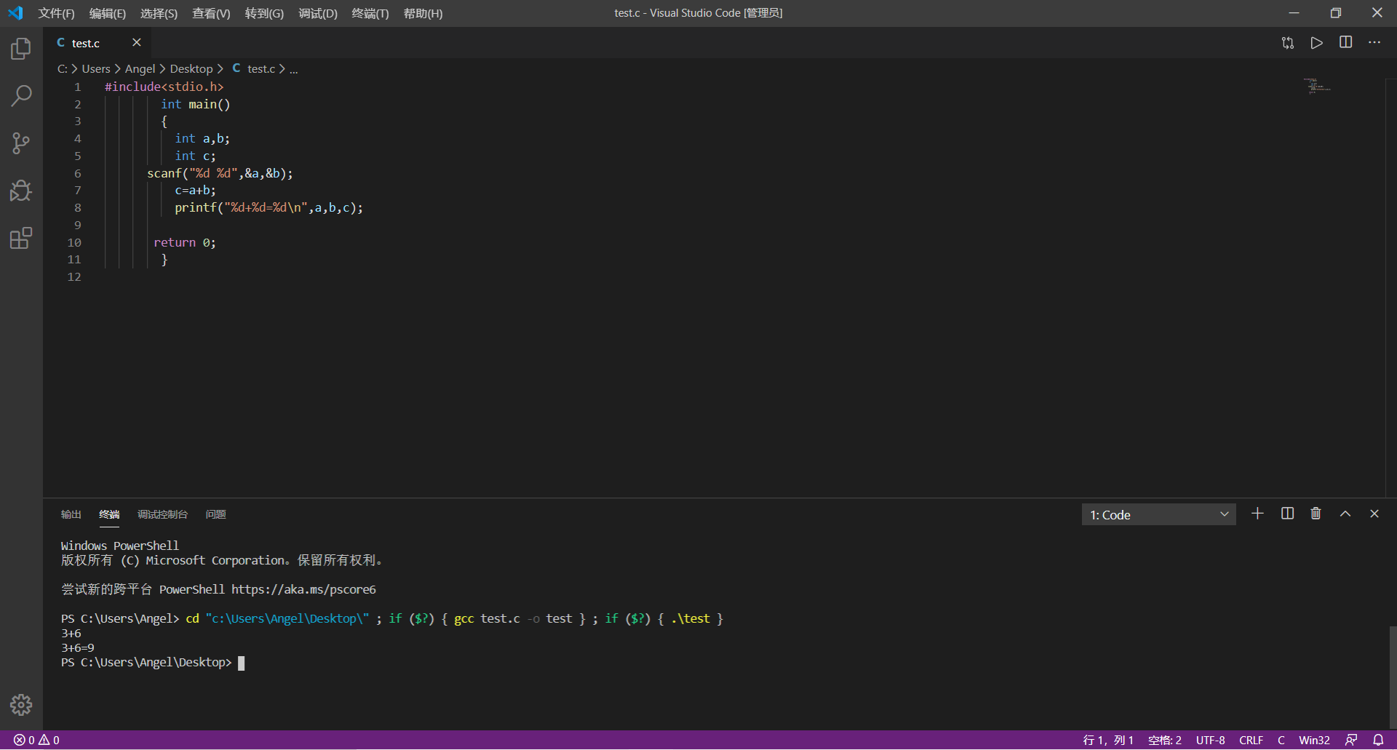Click the Win32 configuration in status bar
Image resolution: width=1397 pixels, height=750 pixels.
[1314, 740]
